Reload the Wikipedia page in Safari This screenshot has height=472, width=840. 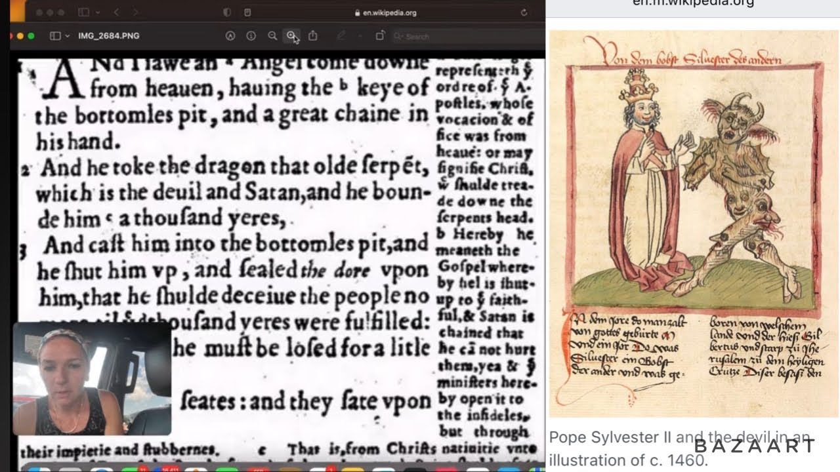(524, 12)
